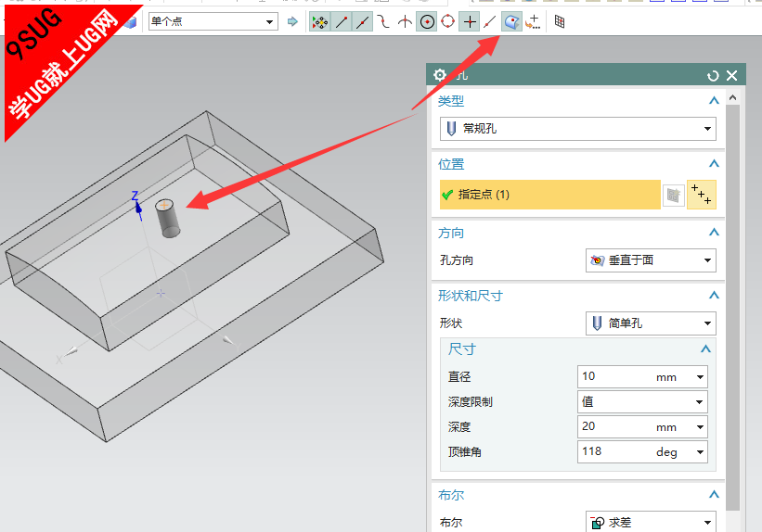Click the point icon with plus signs
This screenshot has width=762, height=532.
[x=702, y=195]
